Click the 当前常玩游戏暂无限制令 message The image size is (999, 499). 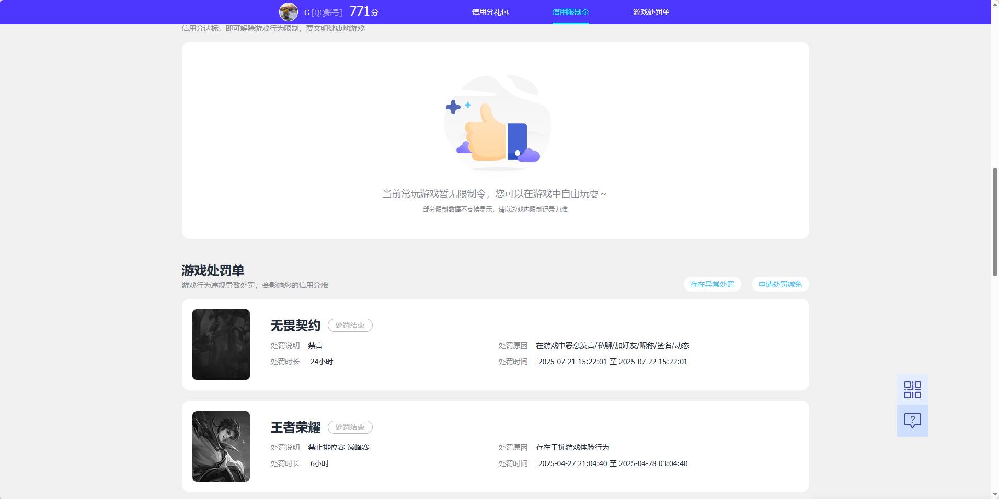(x=495, y=194)
